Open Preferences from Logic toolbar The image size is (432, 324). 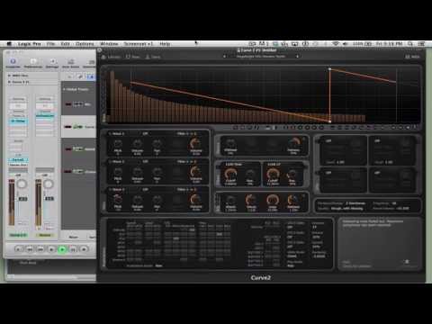tap(33, 63)
